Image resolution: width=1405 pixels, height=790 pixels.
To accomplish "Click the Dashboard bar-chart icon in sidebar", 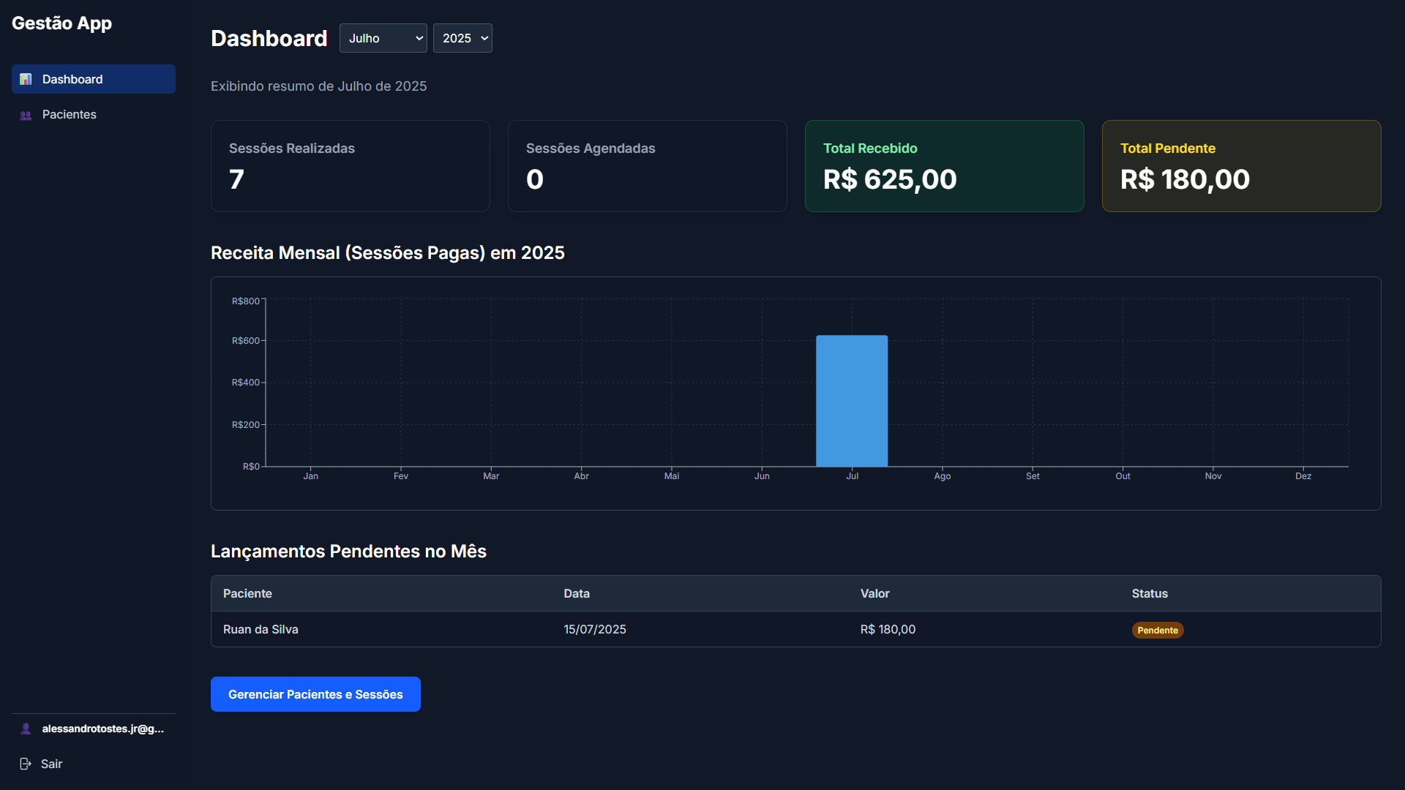I will (26, 79).
